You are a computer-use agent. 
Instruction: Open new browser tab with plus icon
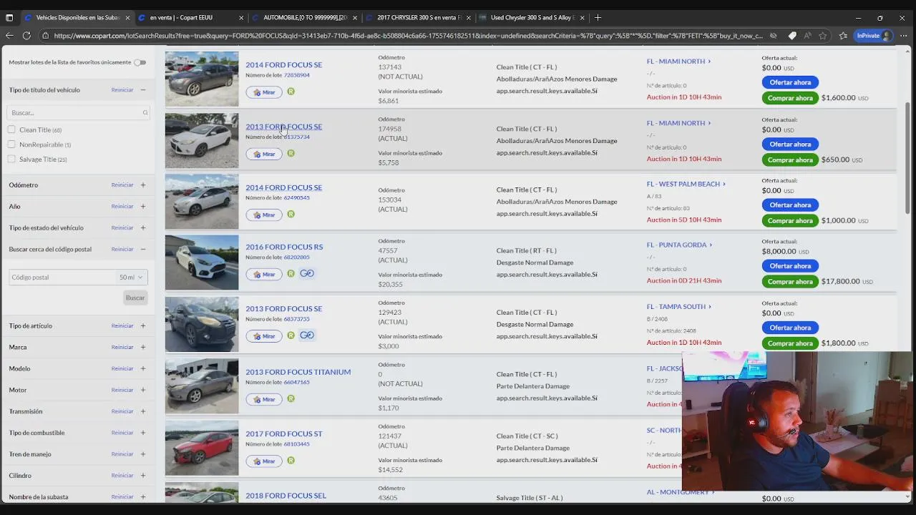pos(598,17)
